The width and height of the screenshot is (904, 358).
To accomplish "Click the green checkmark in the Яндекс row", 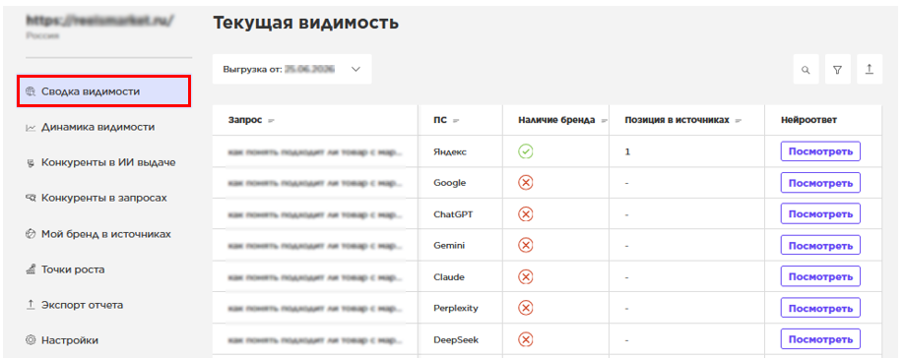I will coord(525,151).
